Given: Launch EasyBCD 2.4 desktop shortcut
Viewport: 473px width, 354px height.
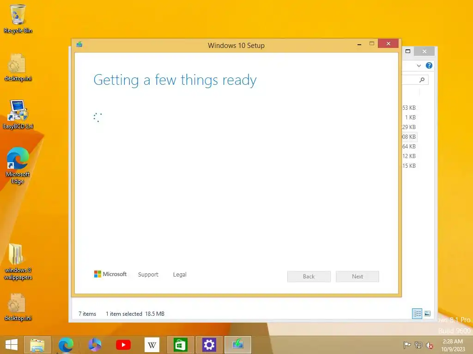Looking at the screenshot, I should tap(18, 115).
